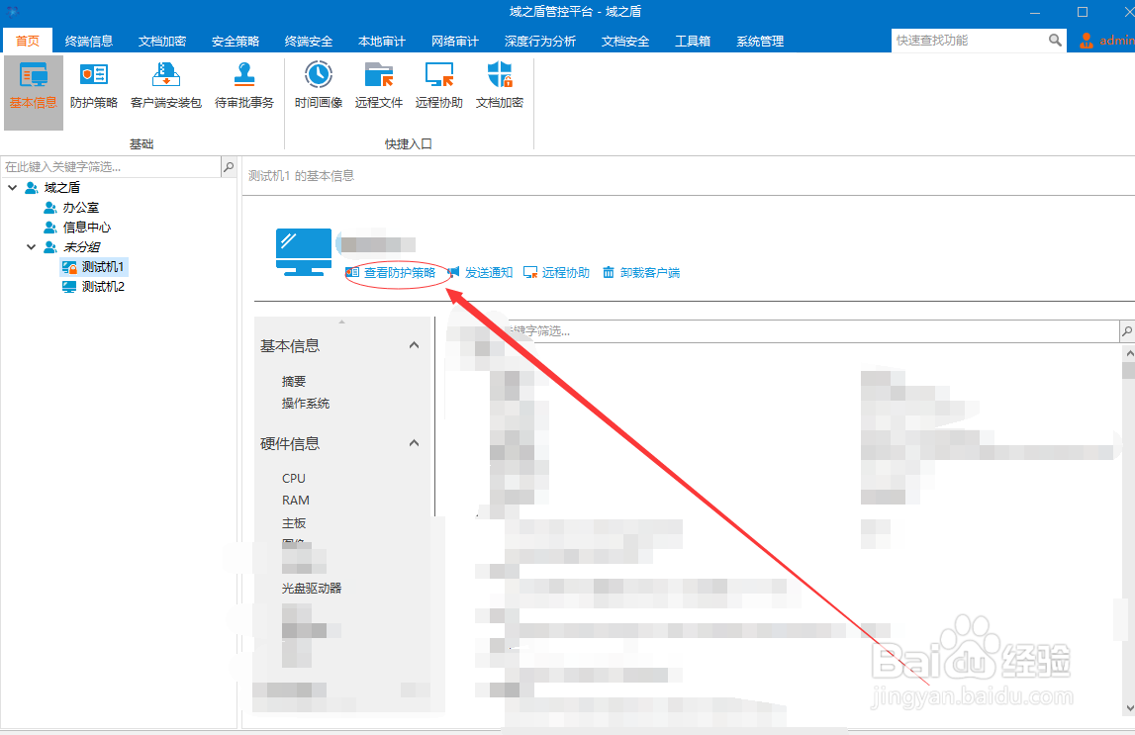Viewport: 1135px width, 735px height.
Task: Open the 基本信息 ribbon icon
Action: click(34, 92)
